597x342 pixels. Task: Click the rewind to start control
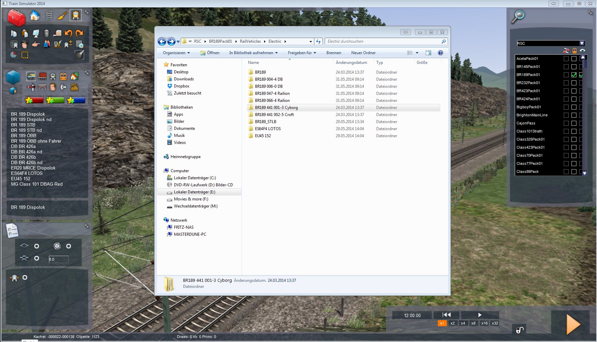pyautogui.click(x=447, y=315)
